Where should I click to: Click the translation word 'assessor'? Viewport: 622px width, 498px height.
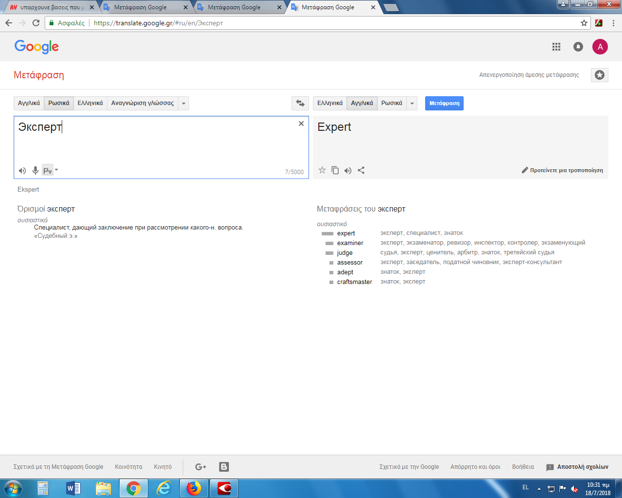[x=350, y=263]
